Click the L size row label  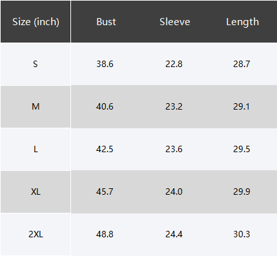(x=36, y=149)
